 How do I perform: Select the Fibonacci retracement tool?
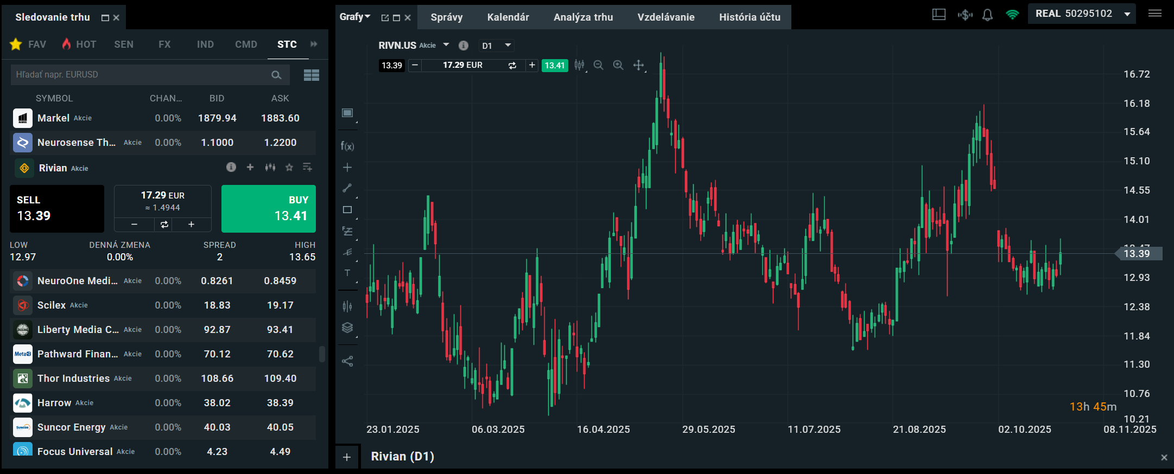(x=347, y=231)
